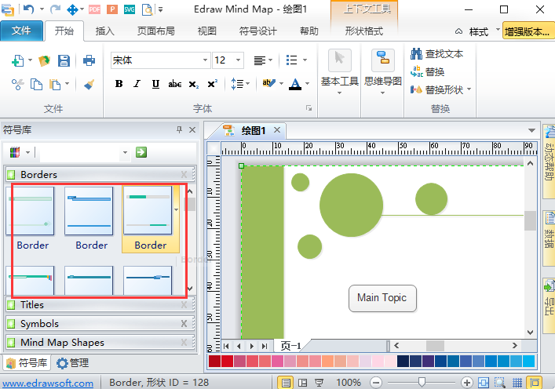Click the Format Painter brush icon
The image size is (555, 389).
coord(89,84)
